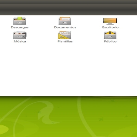Open the Música folder icon
This screenshot has height=137, width=137.
pos(20,35)
